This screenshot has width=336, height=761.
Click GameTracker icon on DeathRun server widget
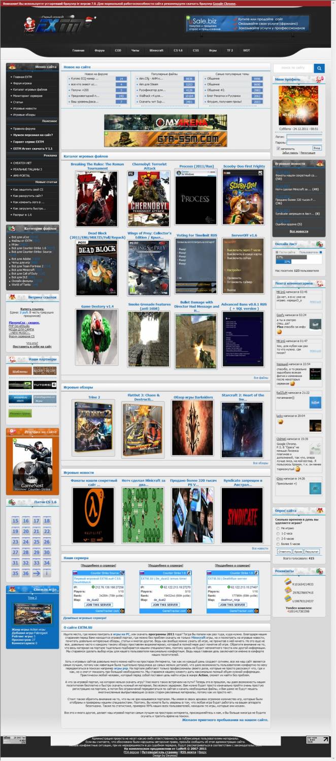click(256, 611)
